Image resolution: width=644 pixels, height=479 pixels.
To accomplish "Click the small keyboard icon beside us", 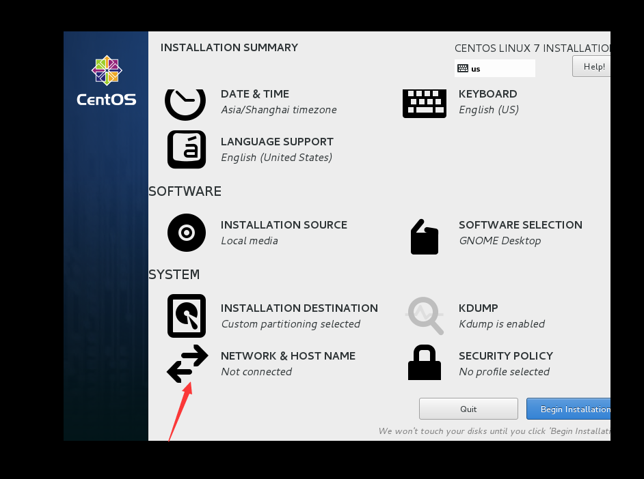I will click(x=463, y=68).
